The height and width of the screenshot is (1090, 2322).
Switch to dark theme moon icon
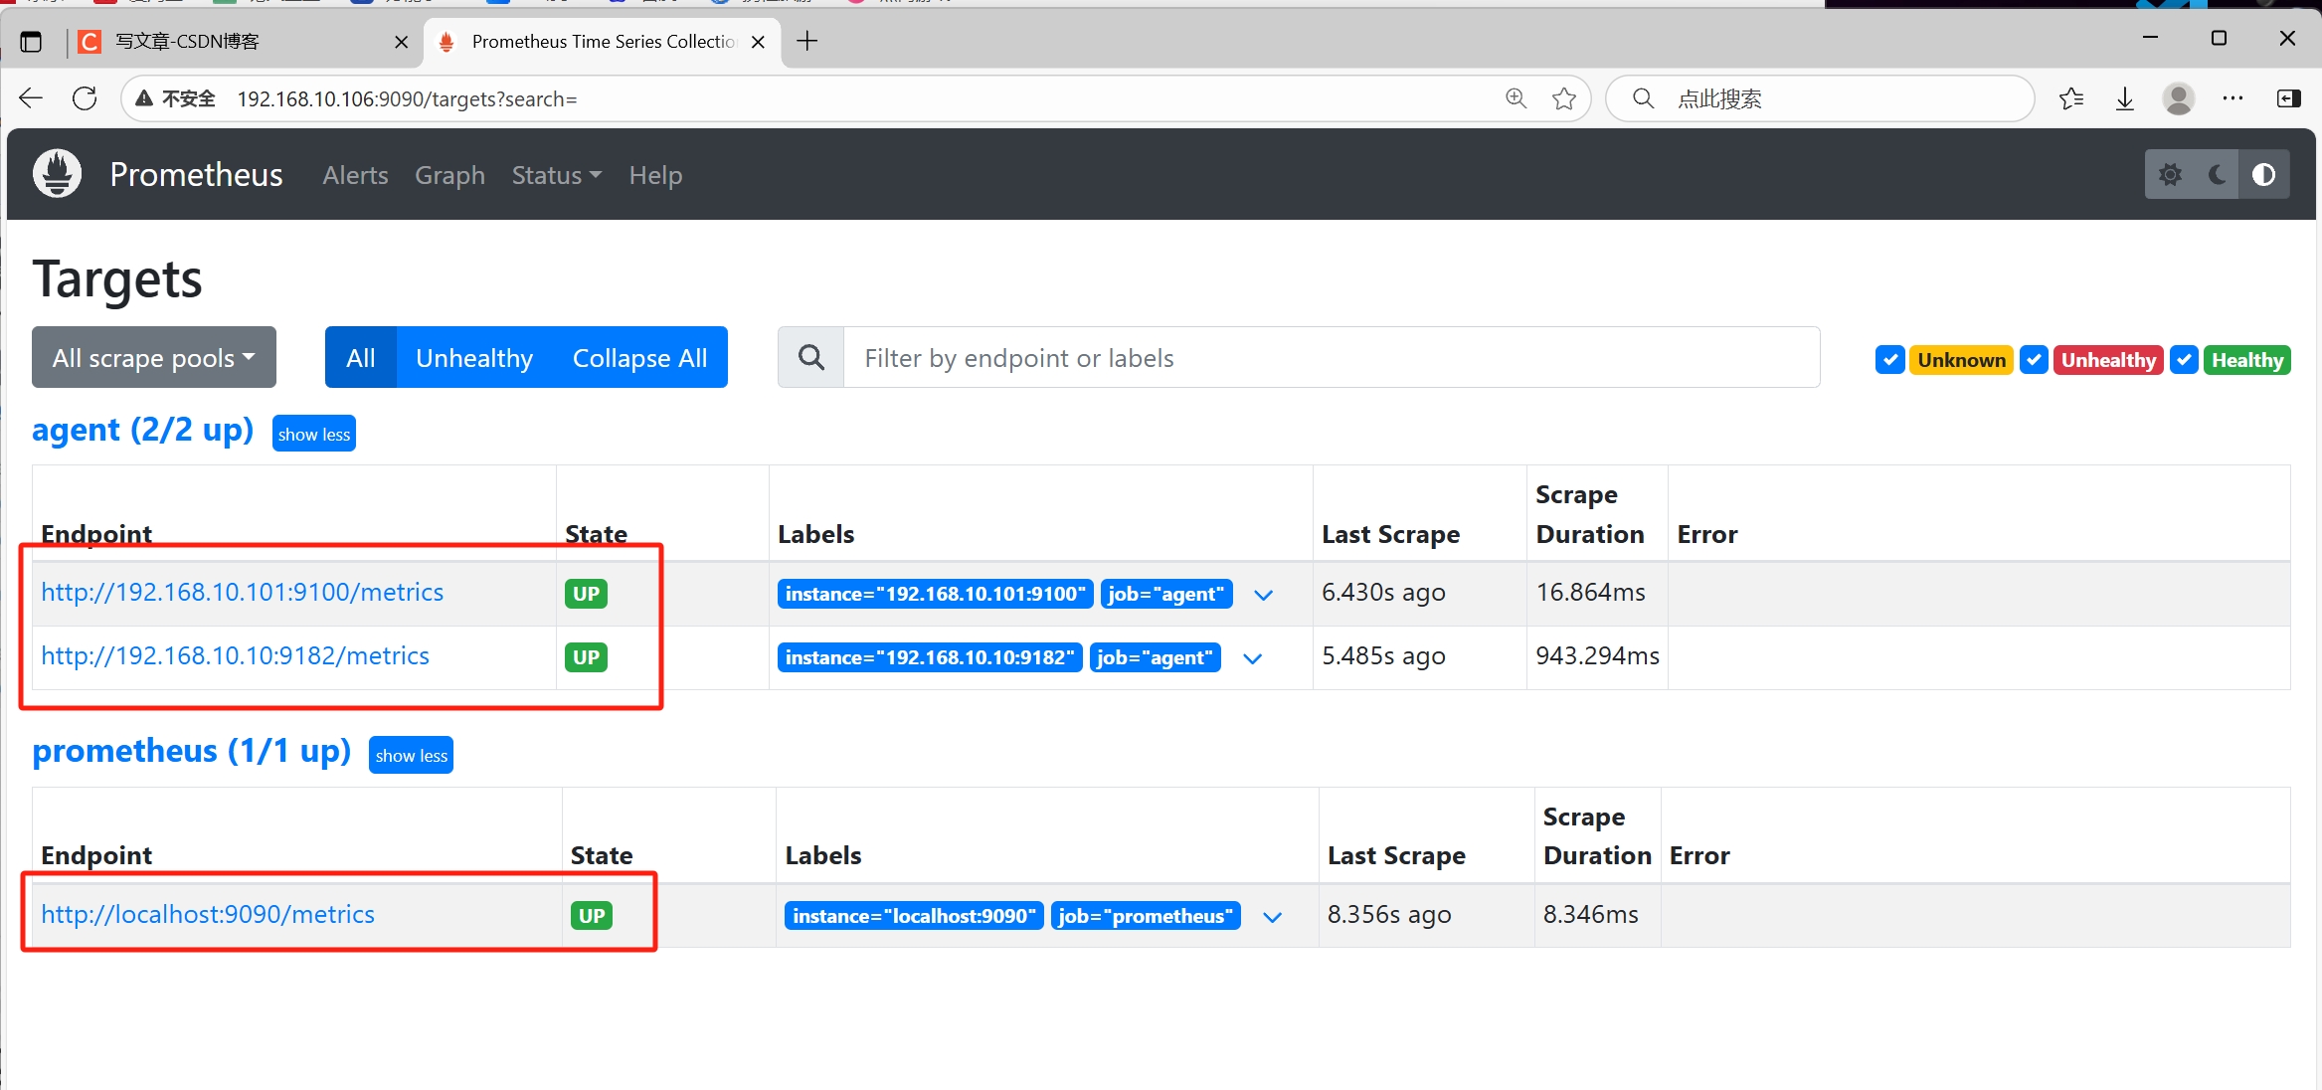2217,175
